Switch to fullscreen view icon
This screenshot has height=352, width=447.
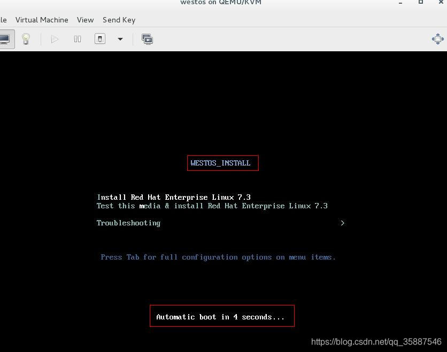pyautogui.click(x=437, y=39)
